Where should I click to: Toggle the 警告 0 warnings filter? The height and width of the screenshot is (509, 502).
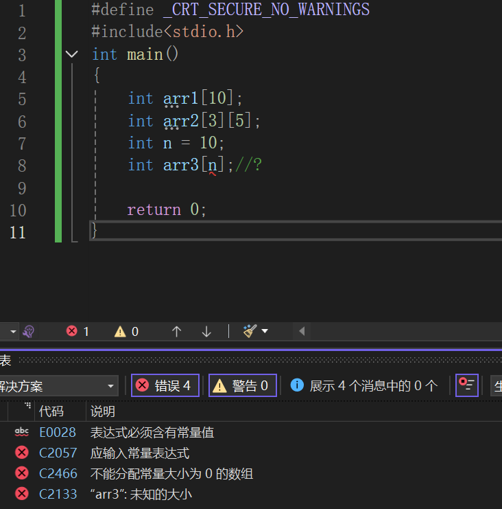(x=242, y=385)
